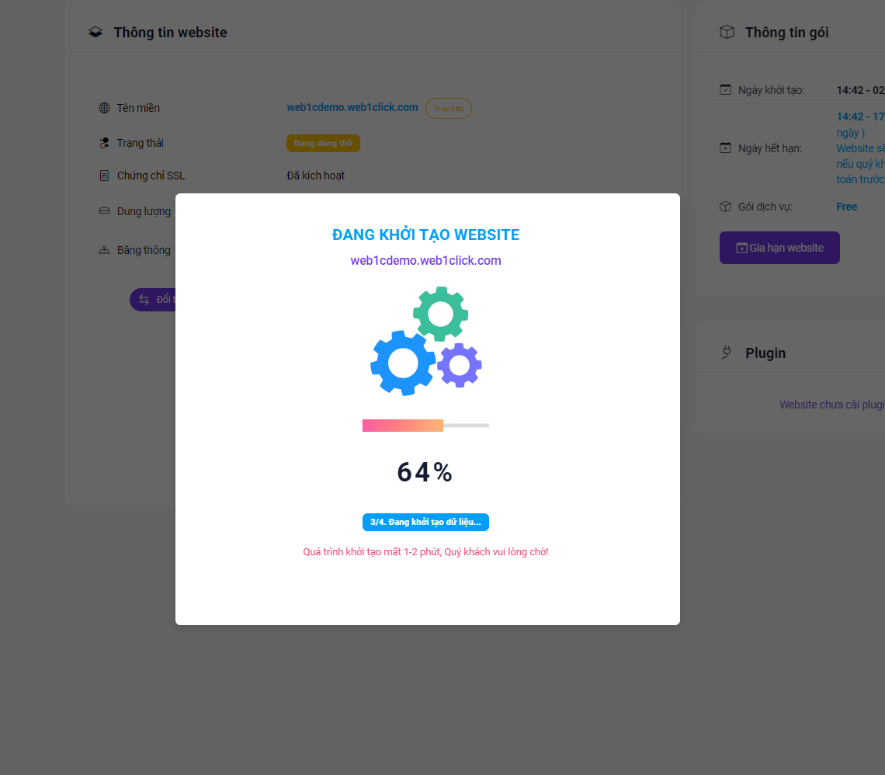Click the calendar icon for Ngày khởi tạo

coord(725,90)
